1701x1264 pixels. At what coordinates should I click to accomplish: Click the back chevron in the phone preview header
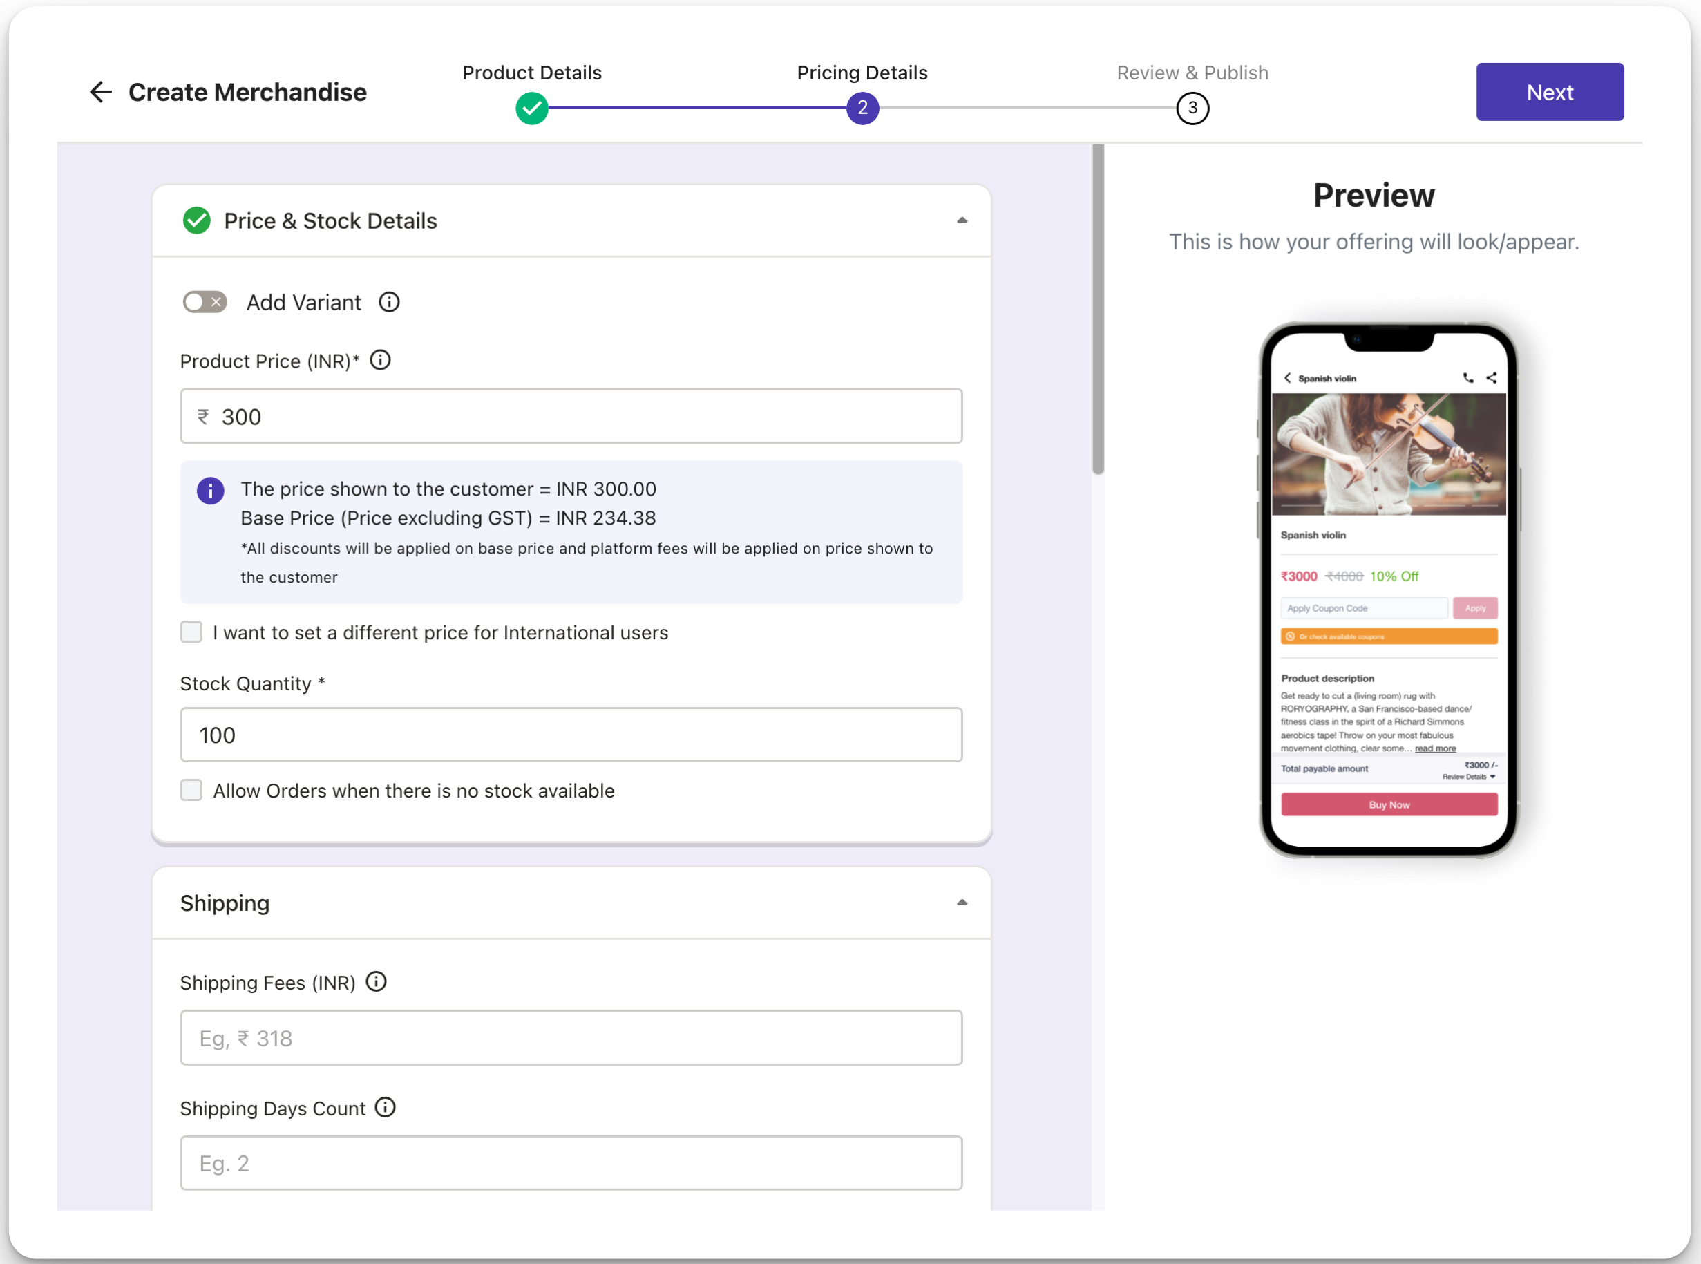[1287, 378]
